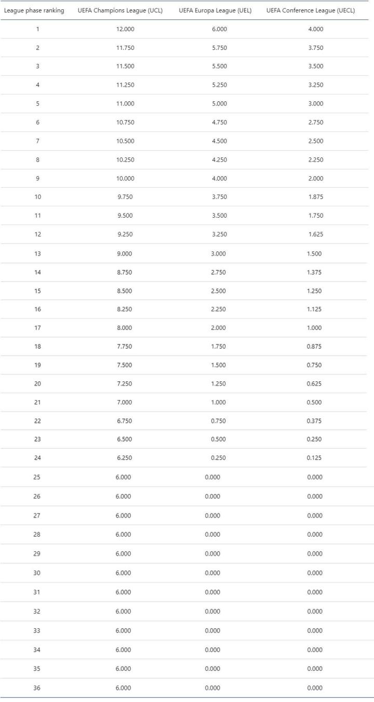Click the UCL value 10.750
This screenshot has width=374, height=702.
pyautogui.click(x=125, y=122)
